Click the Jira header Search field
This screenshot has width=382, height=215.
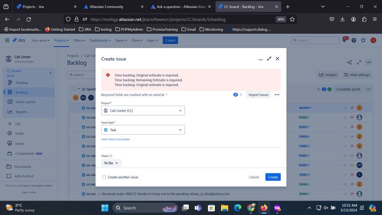(x=315, y=41)
